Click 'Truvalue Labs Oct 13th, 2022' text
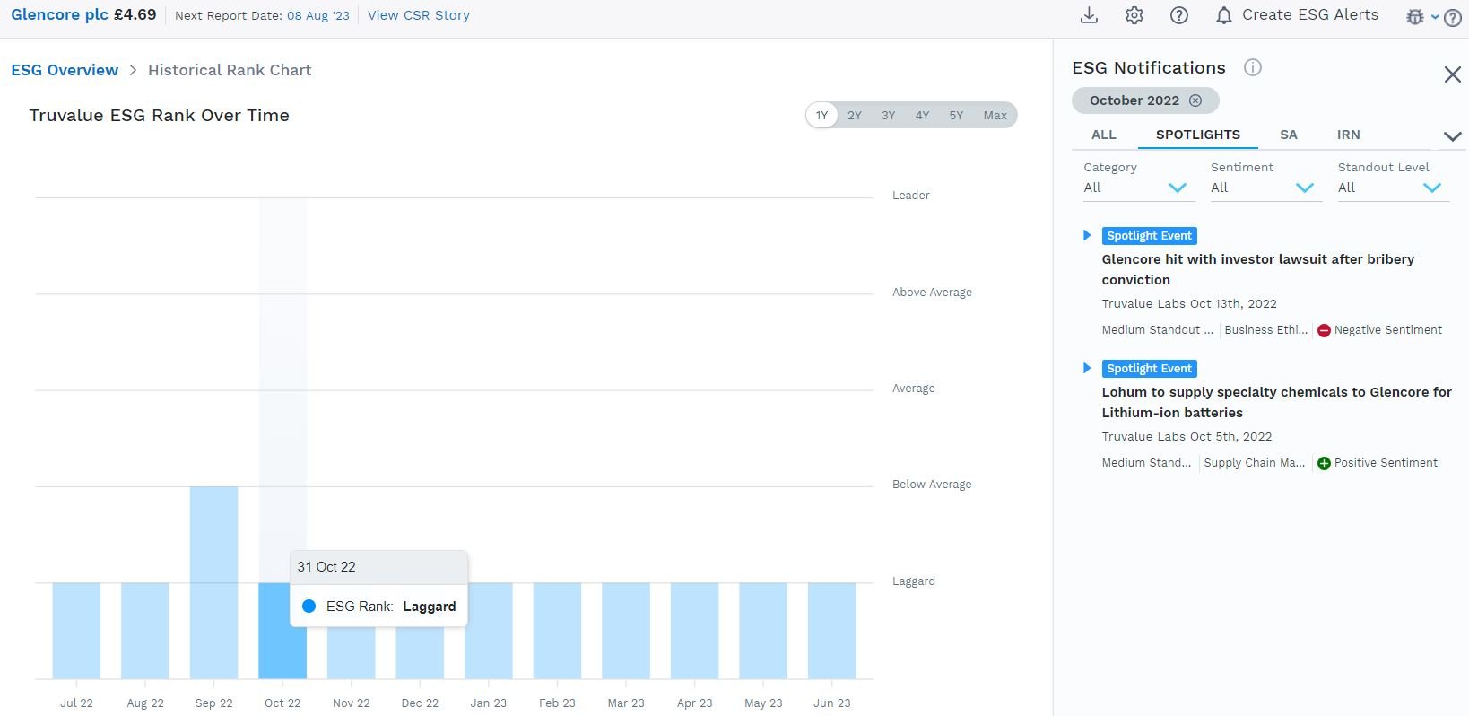 (x=1189, y=304)
